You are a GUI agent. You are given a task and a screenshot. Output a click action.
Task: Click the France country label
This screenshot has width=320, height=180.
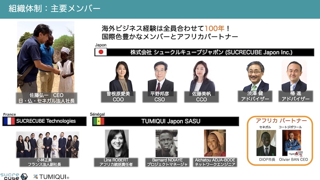click(9, 114)
